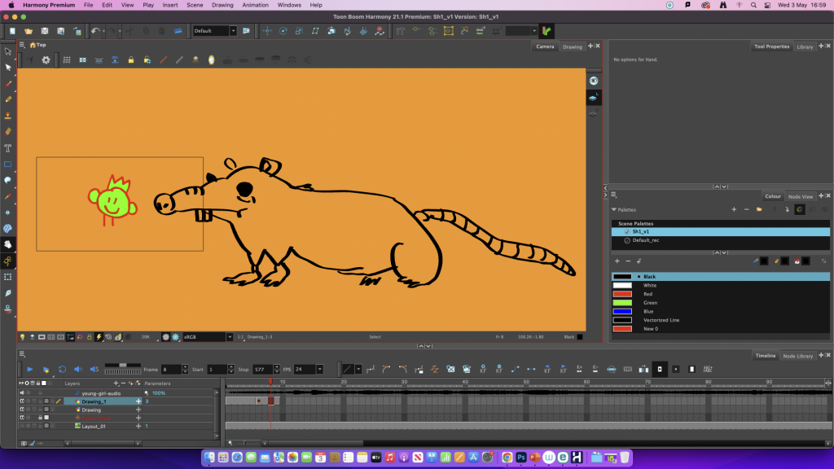Screen dimensions: 834x469
Task: Collapse the Palettes section
Action: (x=614, y=209)
